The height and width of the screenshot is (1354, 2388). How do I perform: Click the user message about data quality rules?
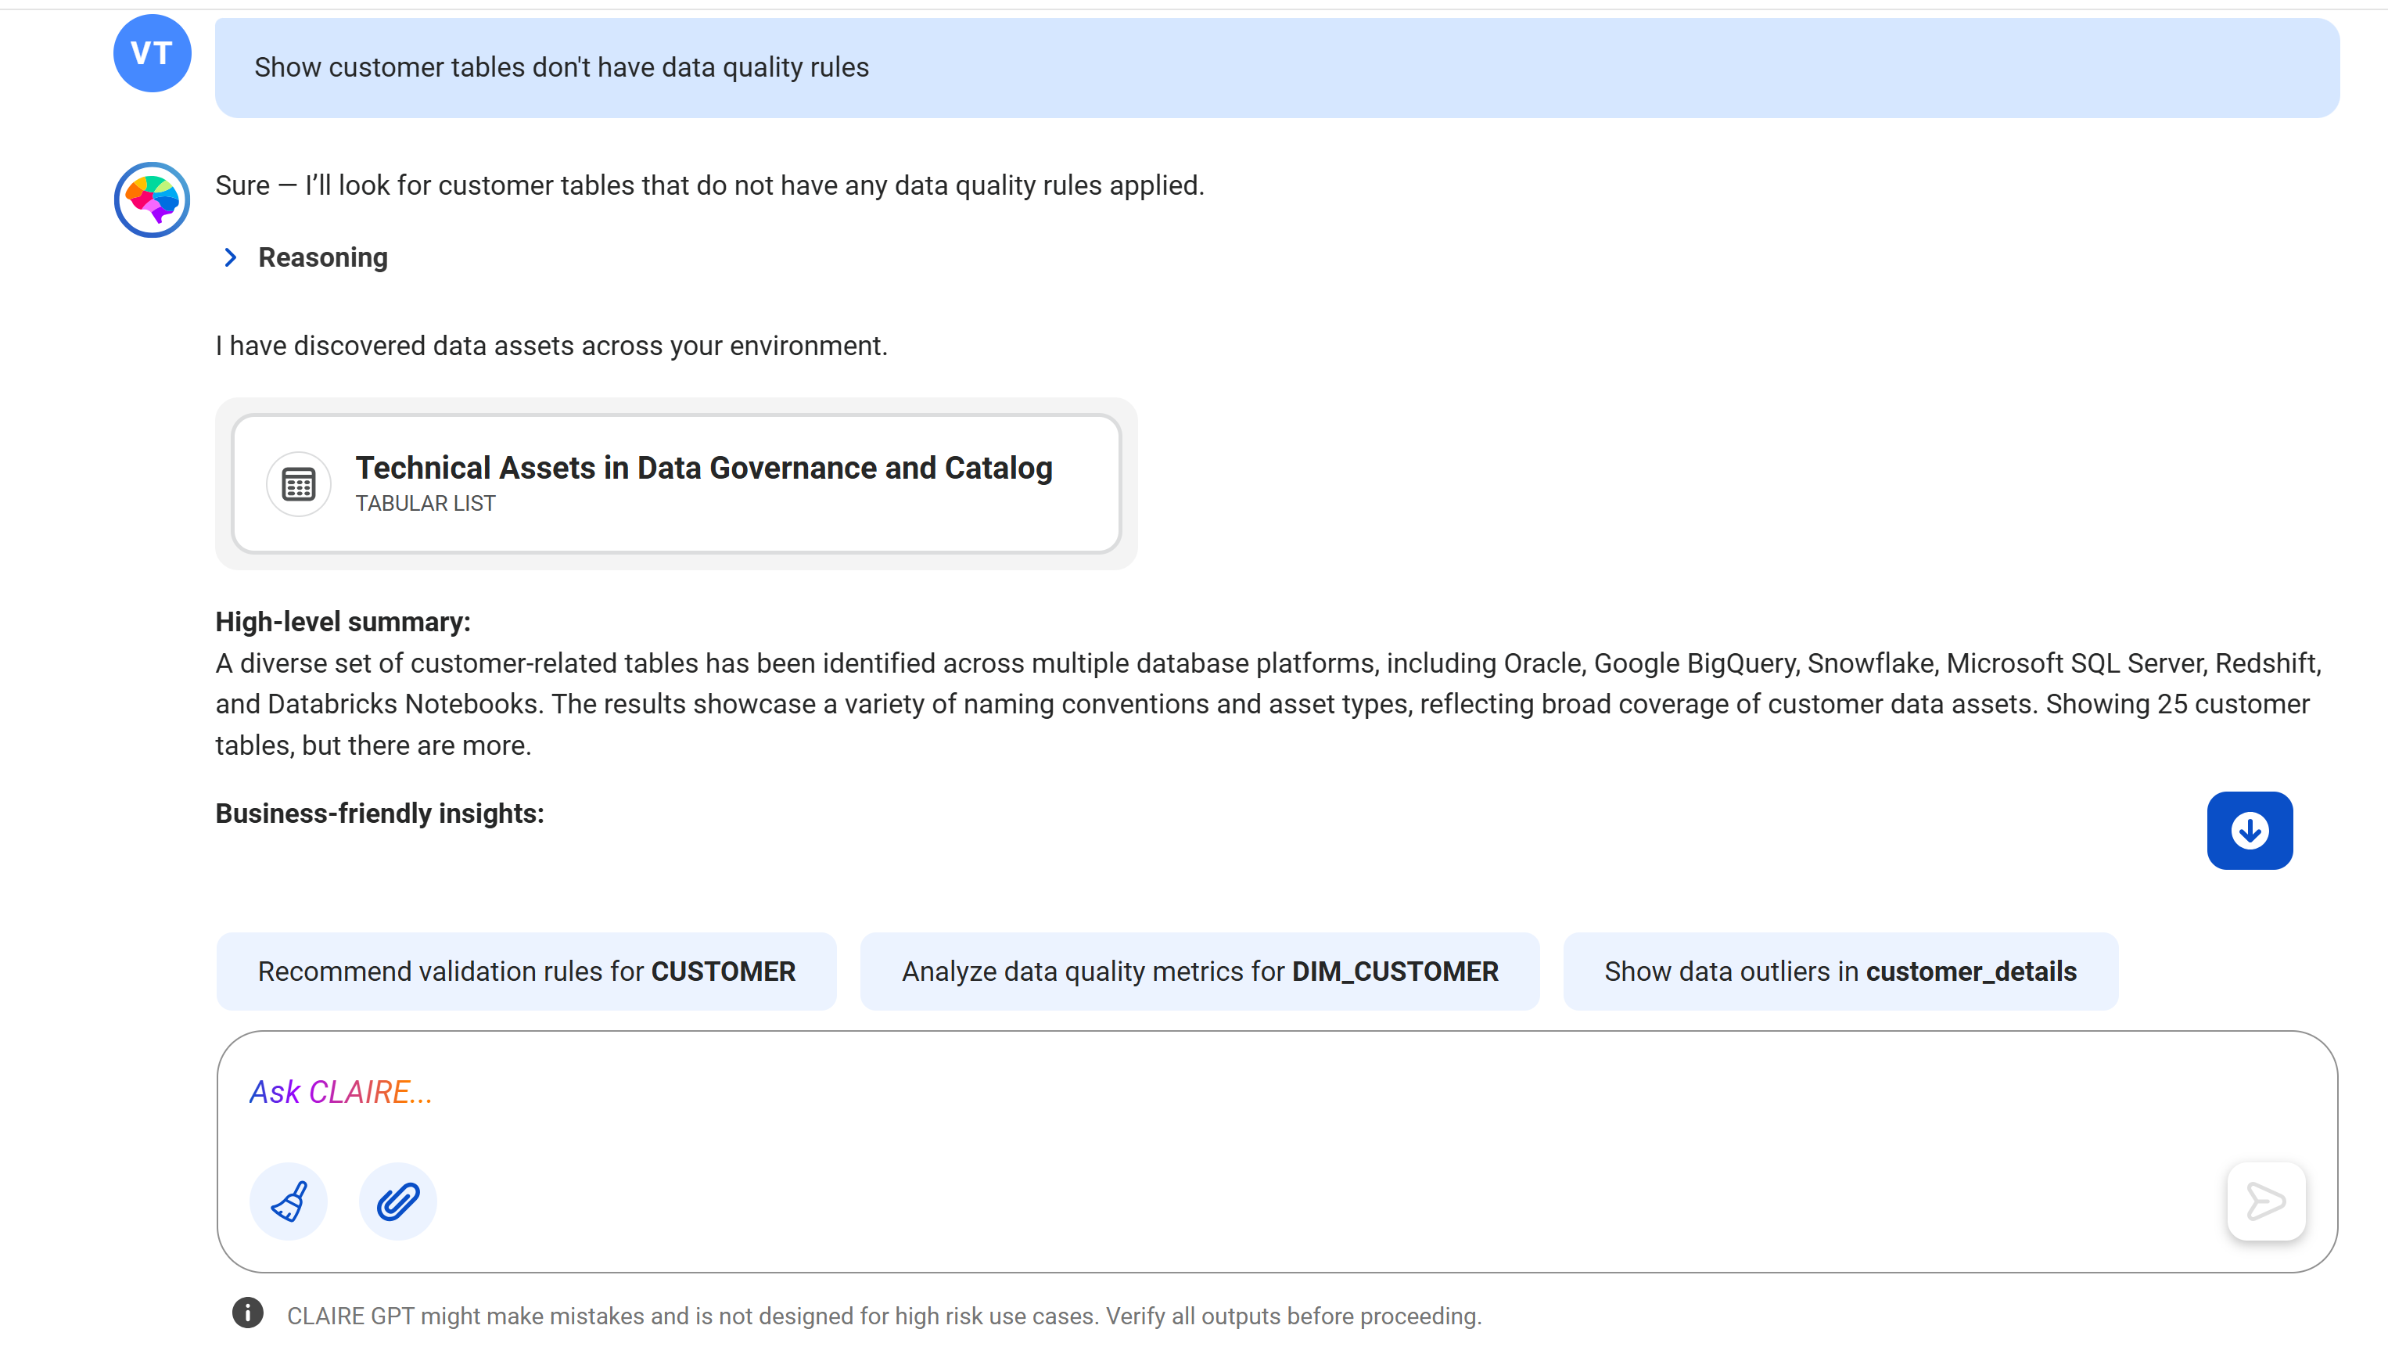pyautogui.click(x=1277, y=68)
